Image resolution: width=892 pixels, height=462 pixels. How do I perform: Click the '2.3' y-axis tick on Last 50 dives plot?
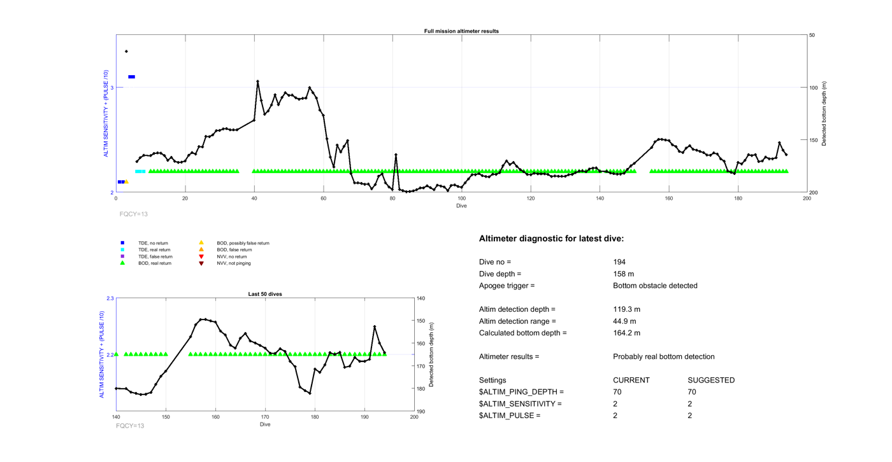(x=110, y=298)
